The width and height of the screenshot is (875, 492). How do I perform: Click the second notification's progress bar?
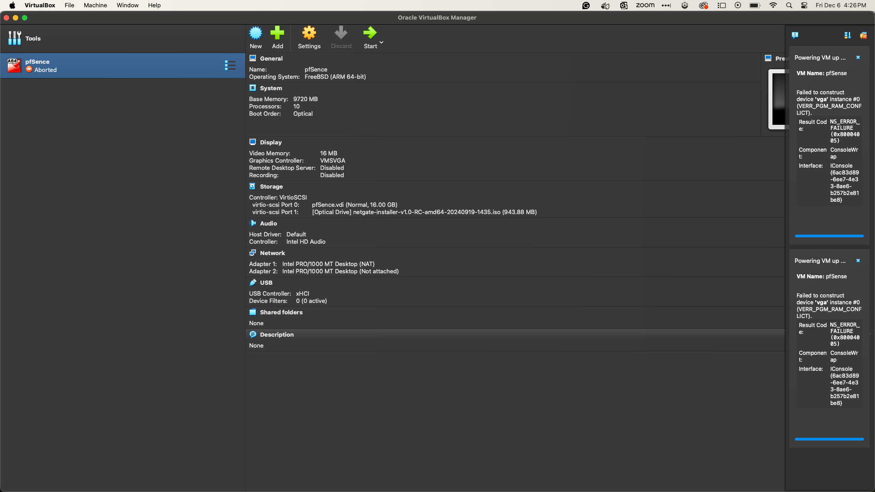coord(829,439)
